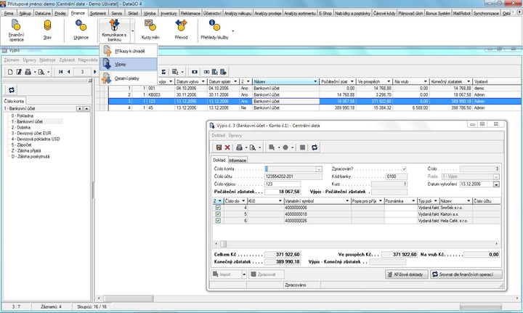Click the export-list icon in main toolbar

pyautogui.click(x=223, y=72)
